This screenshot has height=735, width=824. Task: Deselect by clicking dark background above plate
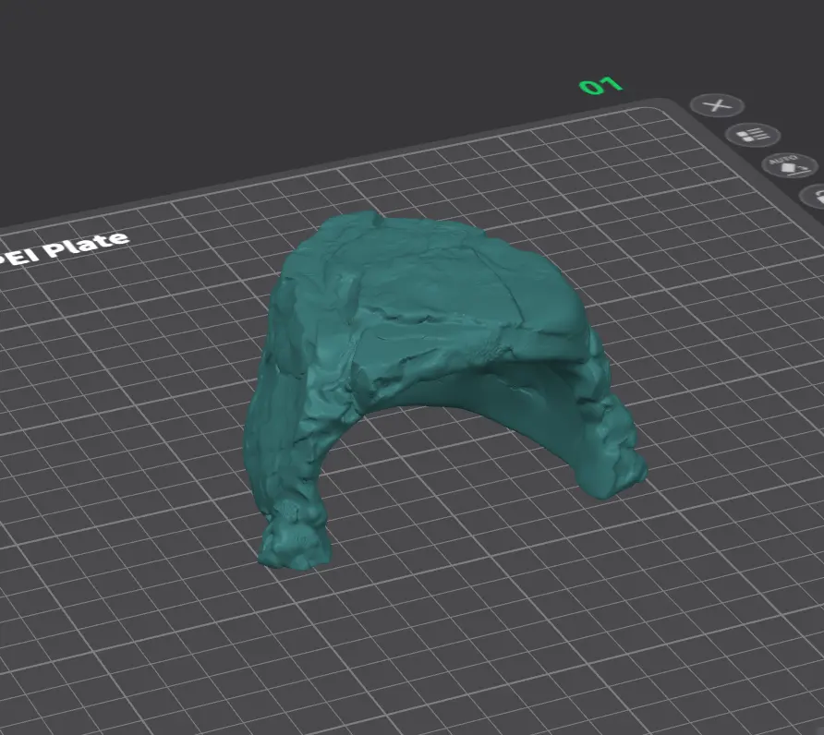pyautogui.click(x=315, y=78)
